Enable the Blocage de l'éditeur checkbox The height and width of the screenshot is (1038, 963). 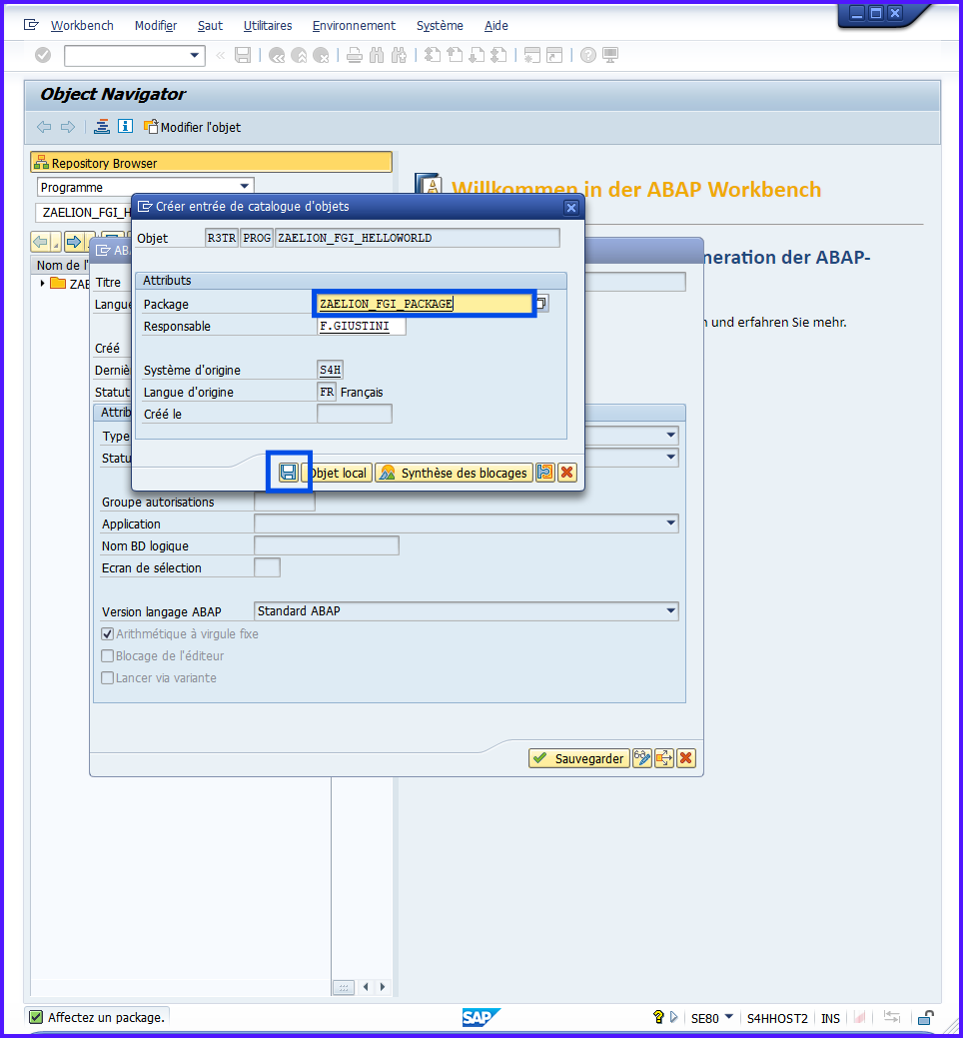[x=108, y=656]
